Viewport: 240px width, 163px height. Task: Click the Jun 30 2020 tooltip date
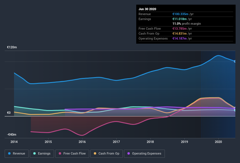coord(147,9)
